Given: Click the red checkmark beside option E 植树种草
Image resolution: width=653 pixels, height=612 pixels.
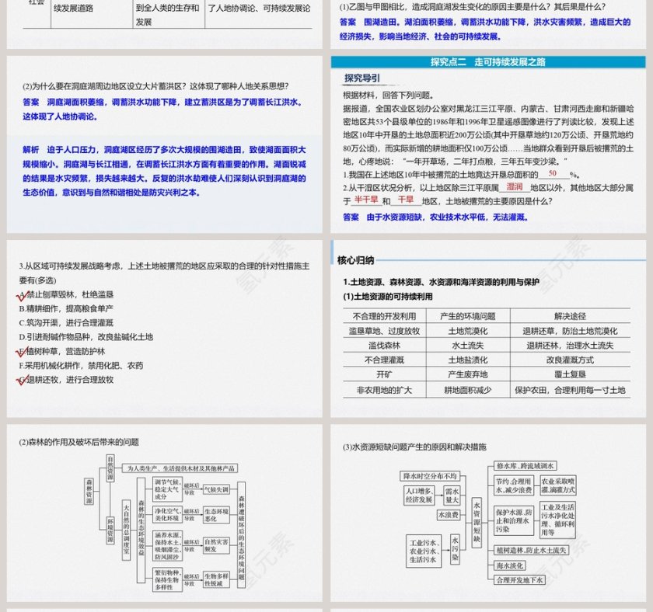Looking at the screenshot, I should pos(22,351).
